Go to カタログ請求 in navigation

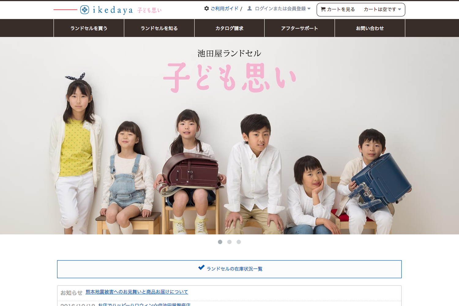point(229,28)
